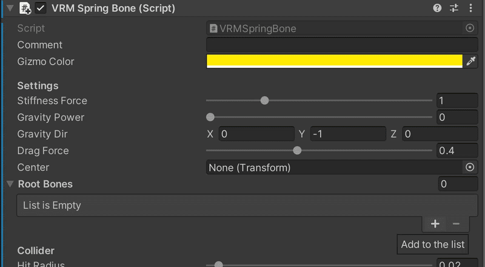Click the Root Bones size field

pyautogui.click(x=457, y=184)
